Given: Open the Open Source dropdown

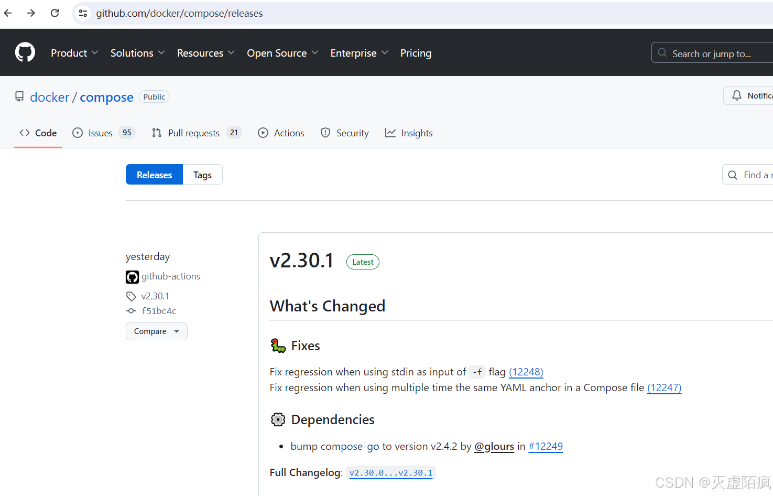Looking at the screenshot, I should click(282, 53).
